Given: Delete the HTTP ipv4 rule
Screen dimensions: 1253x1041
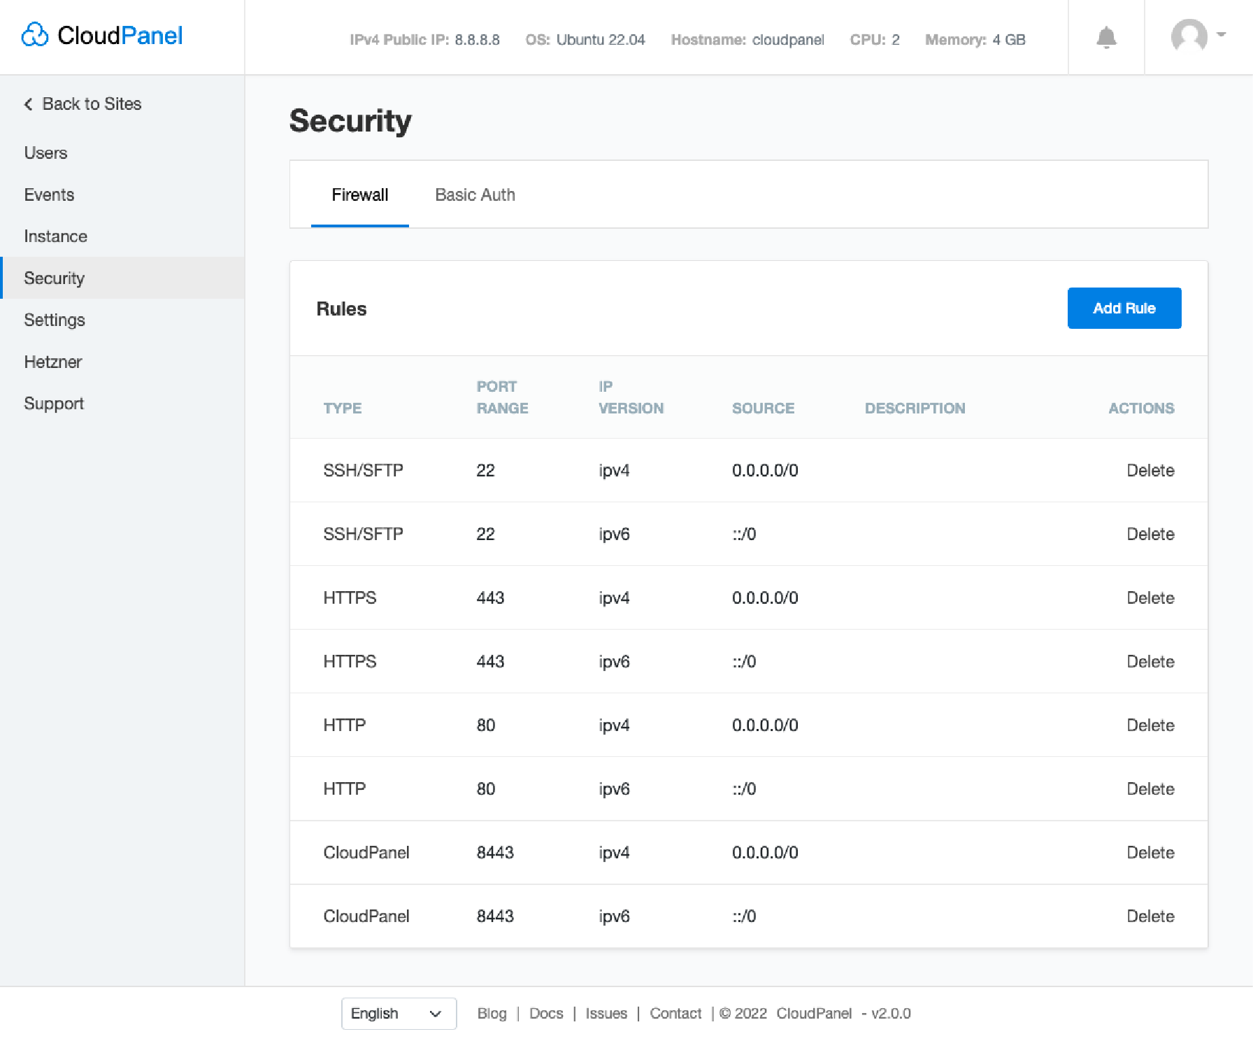Looking at the screenshot, I should point(1150,725).
